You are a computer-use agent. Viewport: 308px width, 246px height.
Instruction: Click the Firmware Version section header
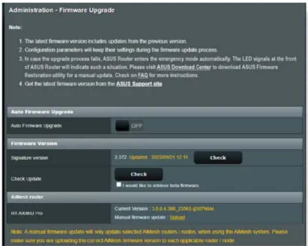coord(155,144)
